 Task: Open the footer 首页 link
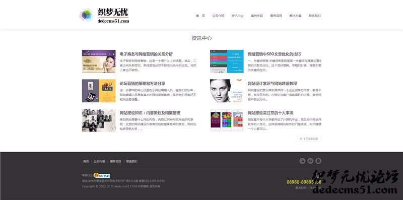point(86,161)
